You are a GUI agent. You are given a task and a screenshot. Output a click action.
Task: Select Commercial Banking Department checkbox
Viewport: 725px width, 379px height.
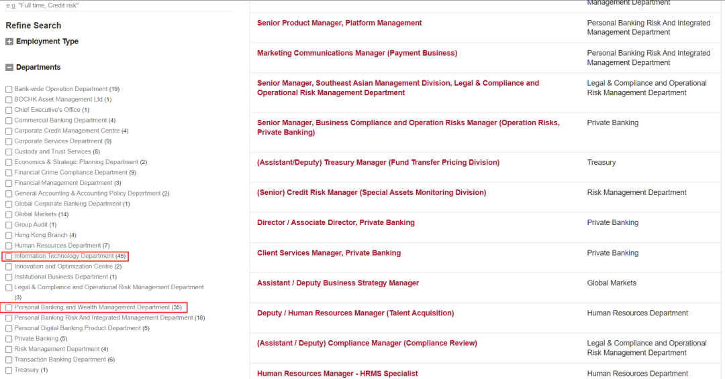click(x=9, y=121)
